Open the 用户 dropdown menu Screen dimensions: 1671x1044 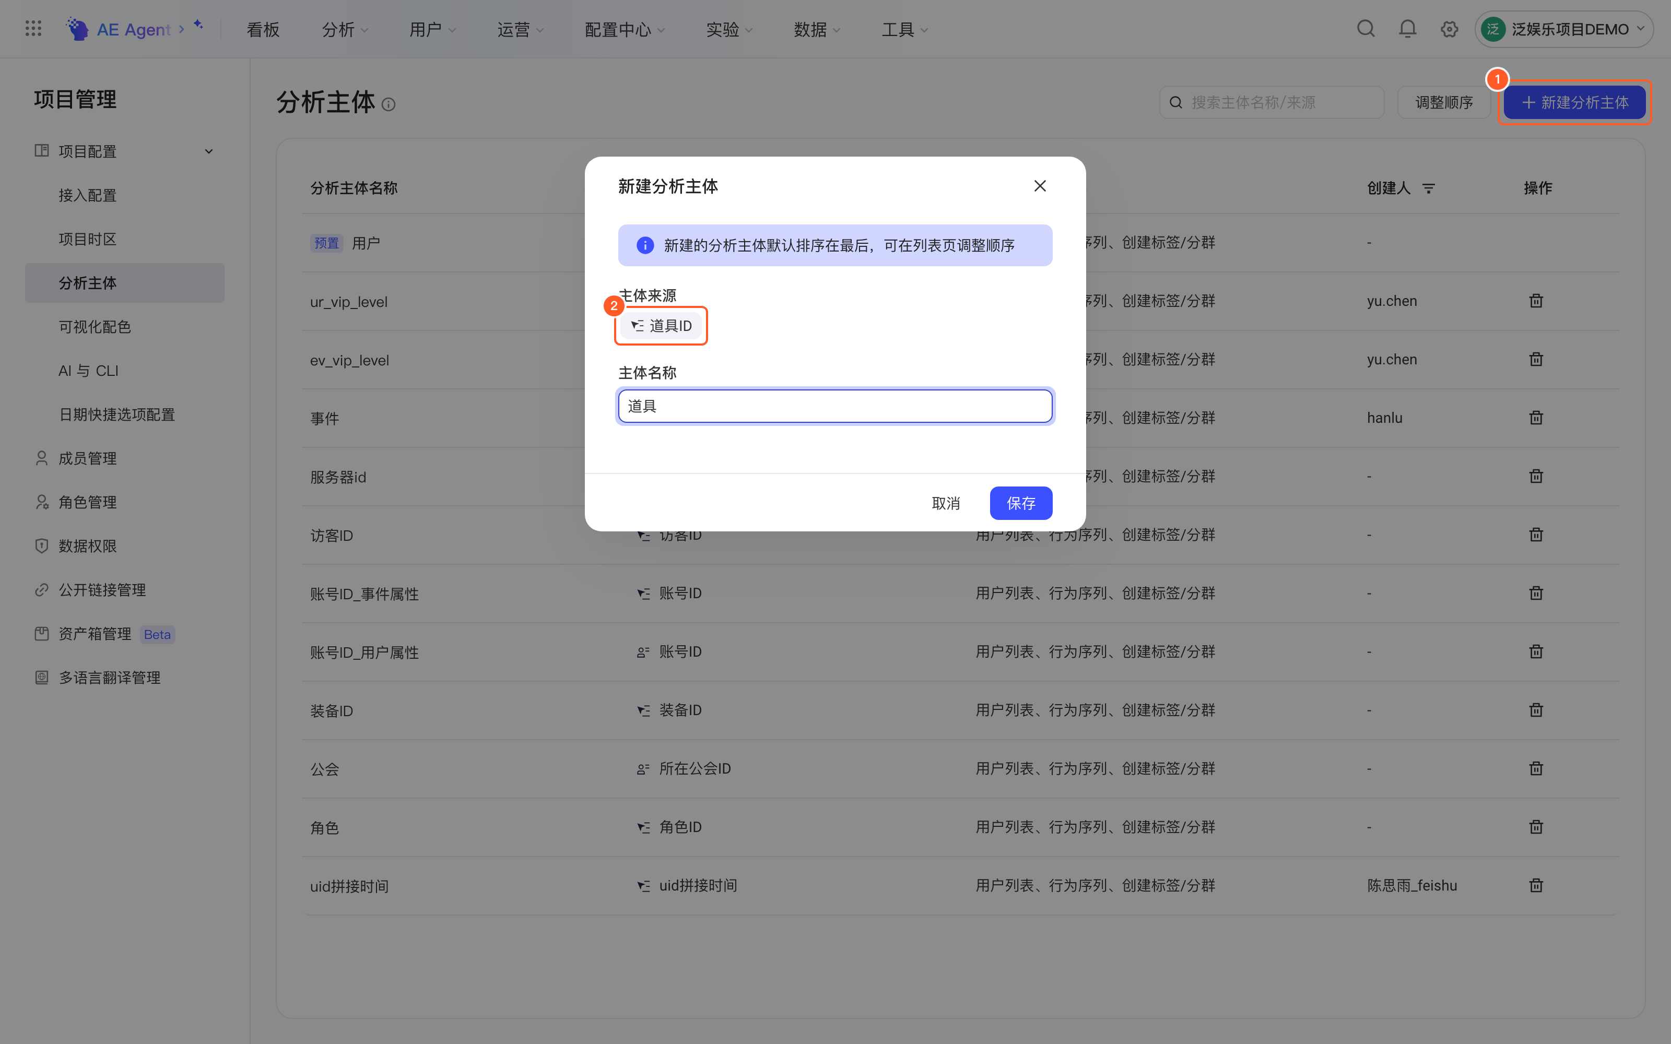click(432, 30)
